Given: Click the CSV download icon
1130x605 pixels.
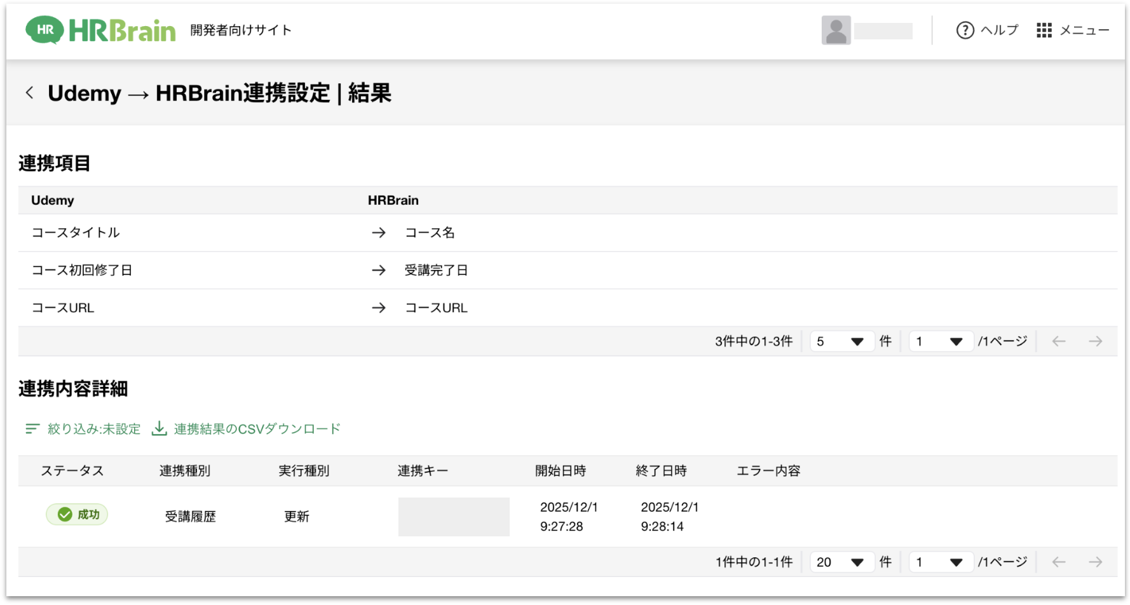Looking at the screenshot, I should click(159, 429).
